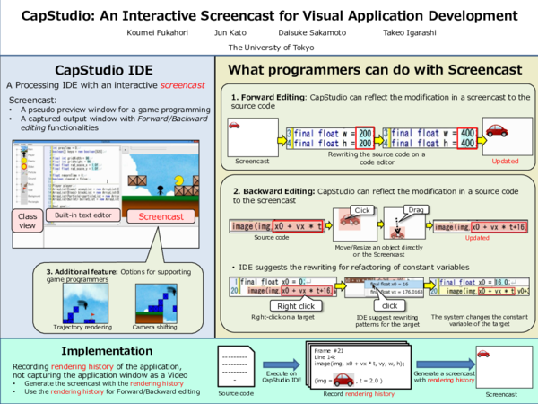Click the small red car in the Forward Editing screencast
The image size is (538, 404).
coord(234,125)
